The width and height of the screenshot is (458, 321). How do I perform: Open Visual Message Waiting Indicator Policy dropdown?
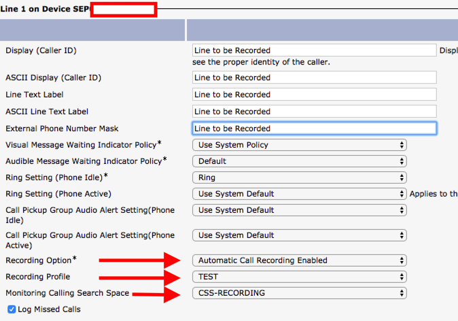pyautogui.click(x=299, y=145)
